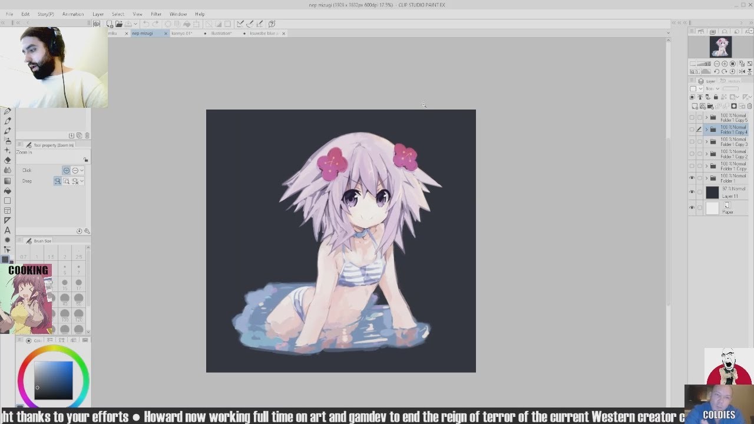Viewport: 754px width, 424px height.
Task: Open the File menu
Action: point(9,14)
